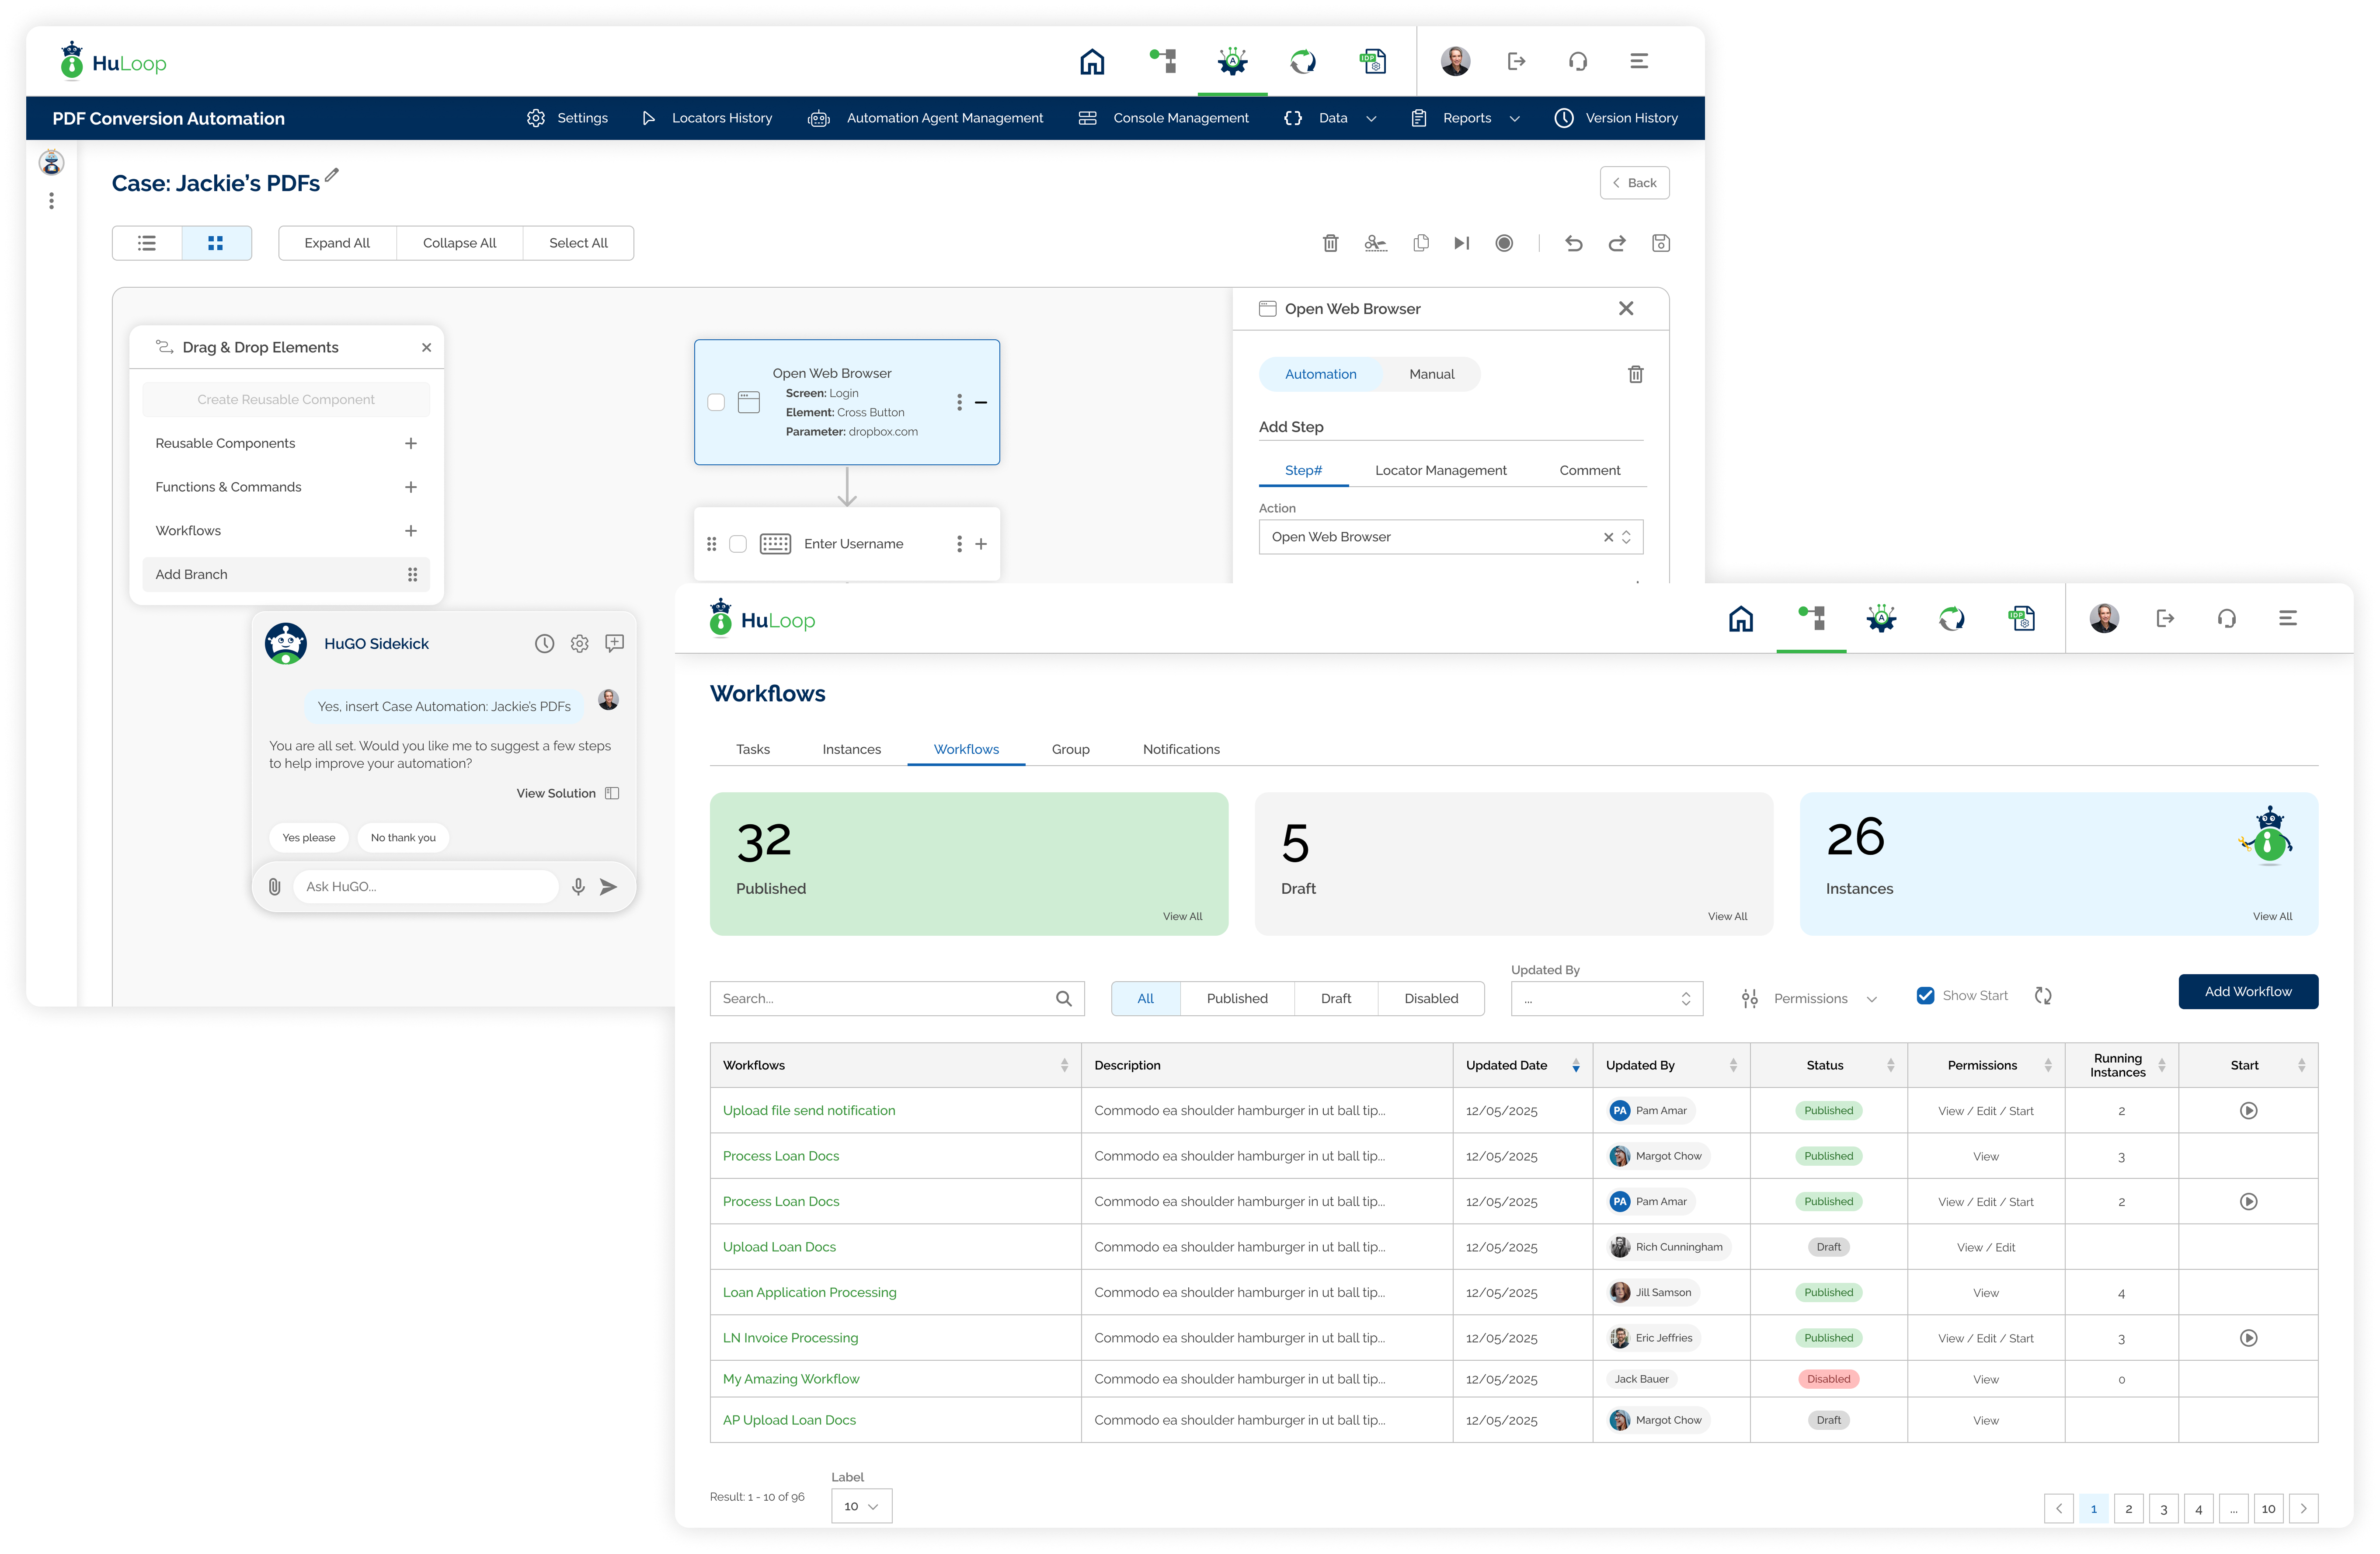The width and height of the screenshot is (2380, 1554).
Task: Activate microphone in HuGO chat
Action: (x=578, y=887)
